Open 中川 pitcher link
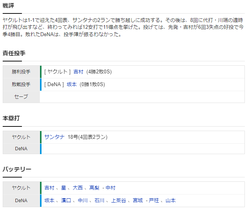The width and height of the screenshot is (246, 211). click(83, 201)
